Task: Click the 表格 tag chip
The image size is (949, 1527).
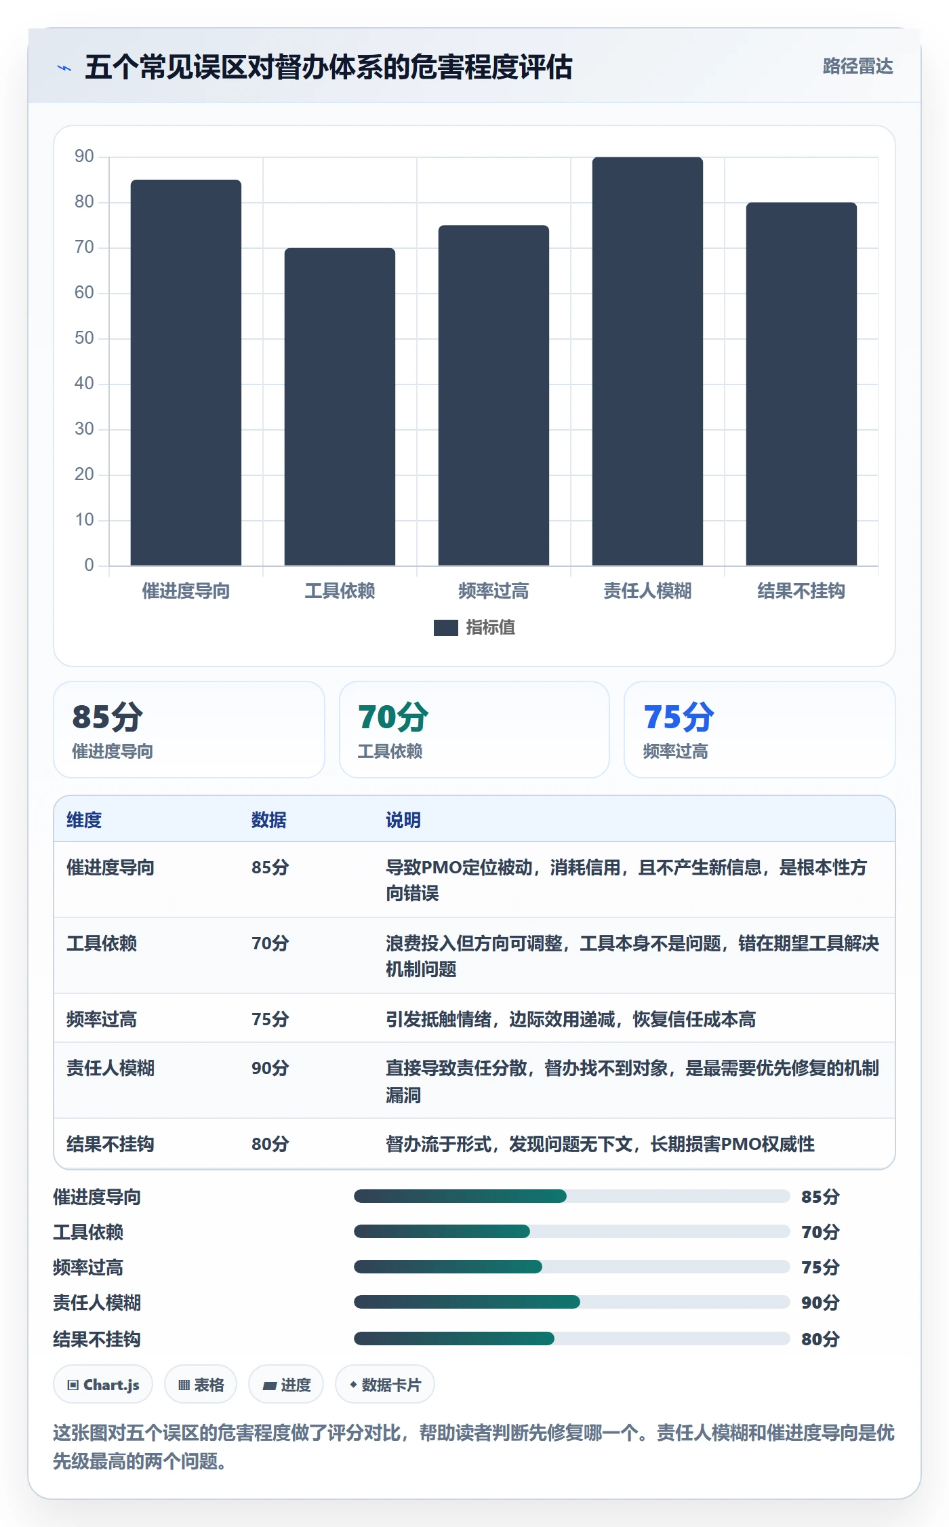Action: click(x=201, y=1385)
